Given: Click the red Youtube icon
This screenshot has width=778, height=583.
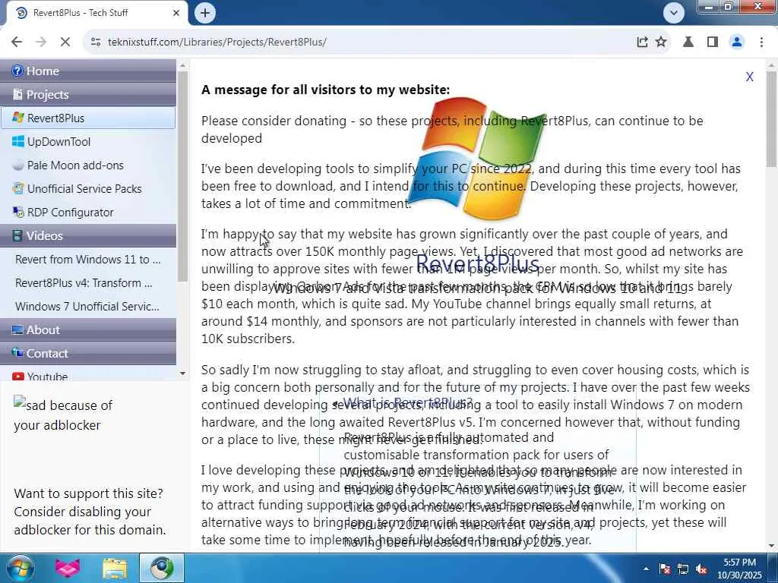Looking at the screenshot, I should (x=18, y=377).
